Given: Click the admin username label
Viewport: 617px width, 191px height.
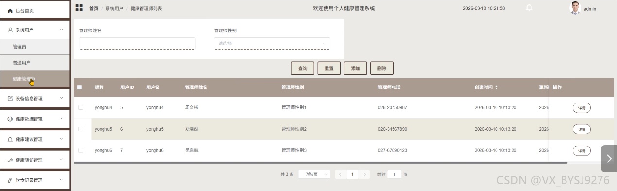Looking at the screenshot, I should (590, 9).
